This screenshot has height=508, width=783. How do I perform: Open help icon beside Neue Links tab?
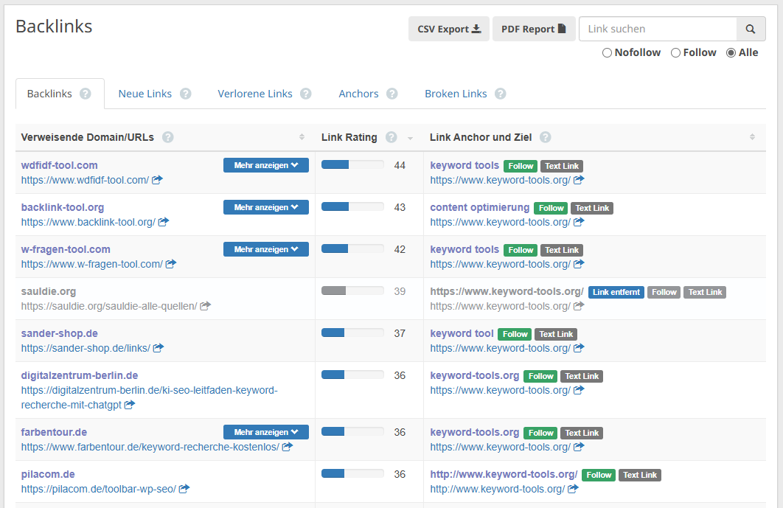point(186,94)
